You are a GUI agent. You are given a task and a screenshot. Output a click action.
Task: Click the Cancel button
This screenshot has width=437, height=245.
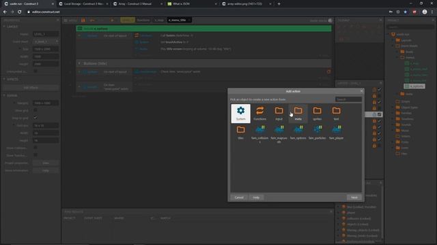coord(239,197)
